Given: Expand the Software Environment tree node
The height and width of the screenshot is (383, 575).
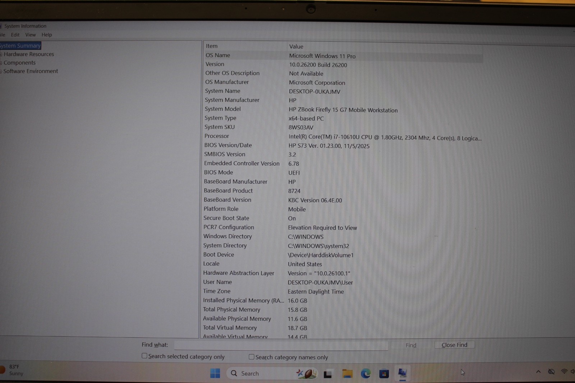Looking at the screenshot, I should tap(1, 71).
